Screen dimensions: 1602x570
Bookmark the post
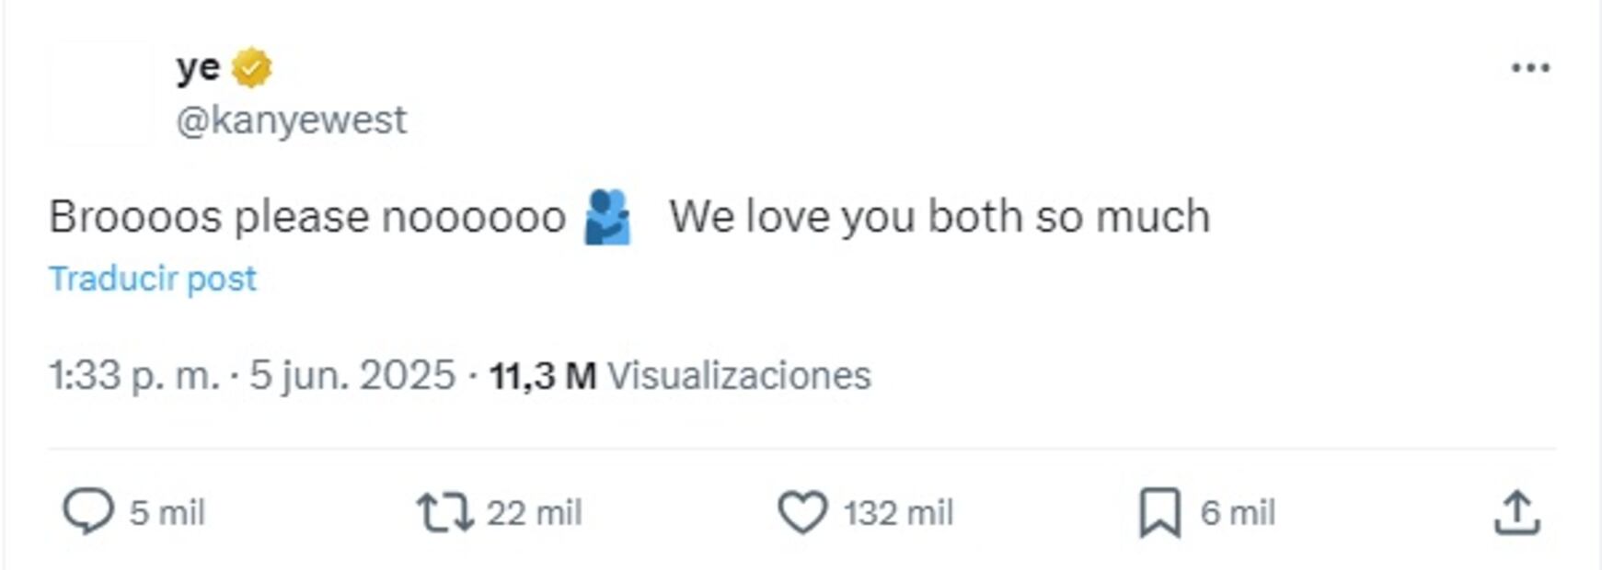pos(1159,512)
